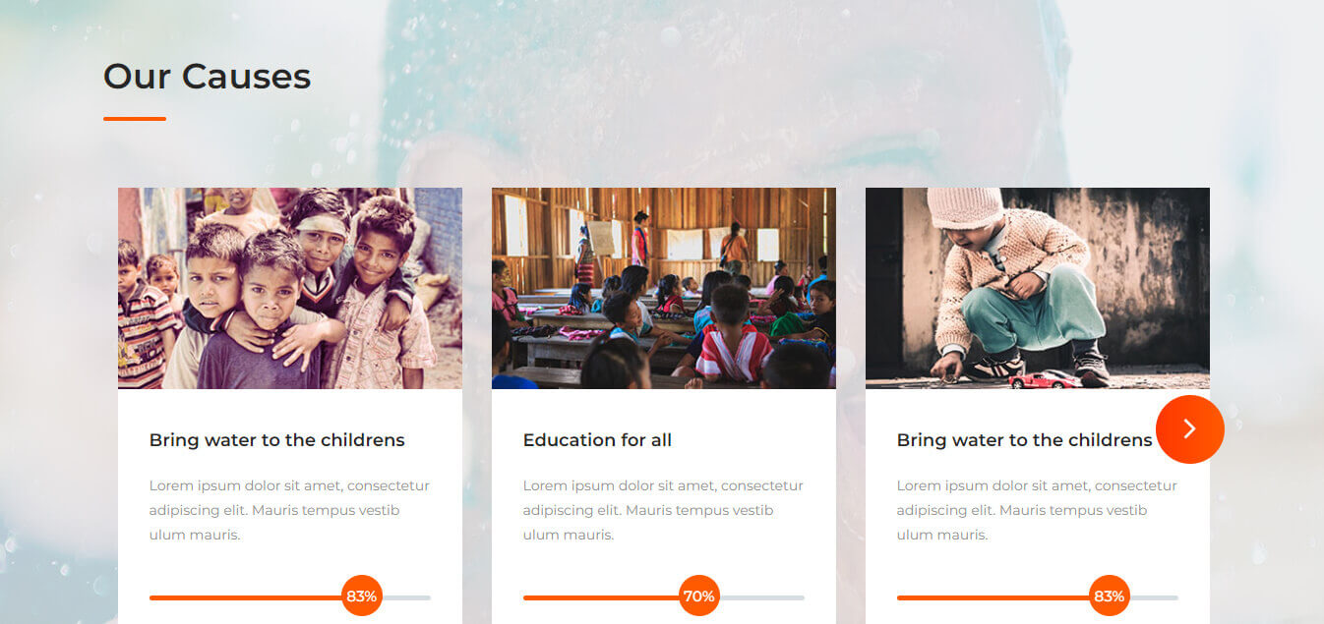Open the 'Education for all' card title

tap(597, 440)
